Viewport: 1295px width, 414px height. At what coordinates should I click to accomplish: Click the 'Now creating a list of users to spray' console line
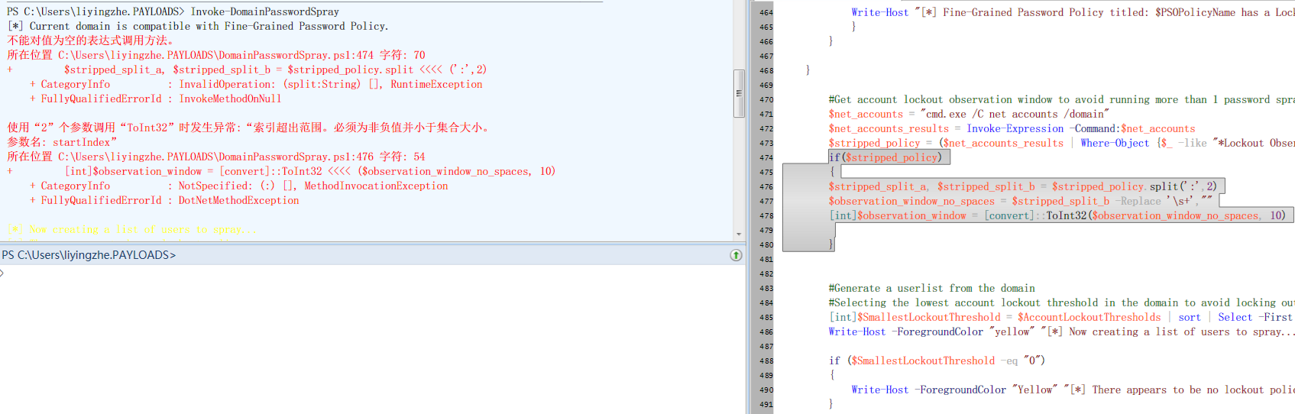[131, 229]
